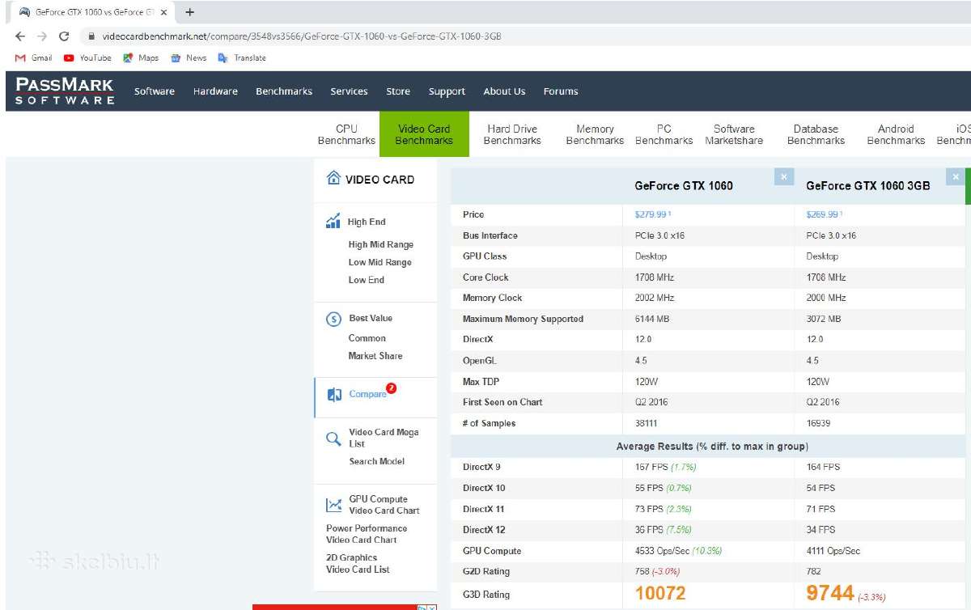Open Best Value chart

[371, 318]
